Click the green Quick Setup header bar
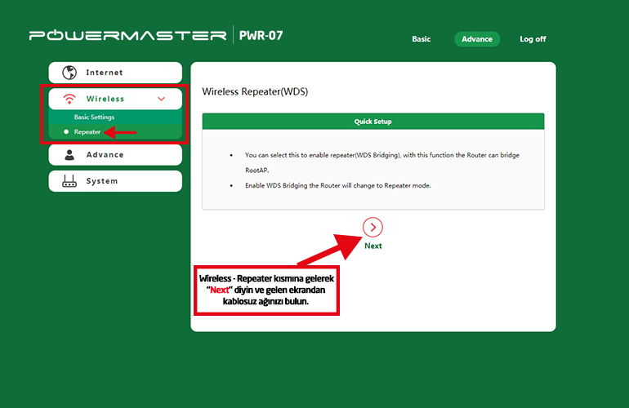This screenshot has height=408, width=629. point(372,122)
